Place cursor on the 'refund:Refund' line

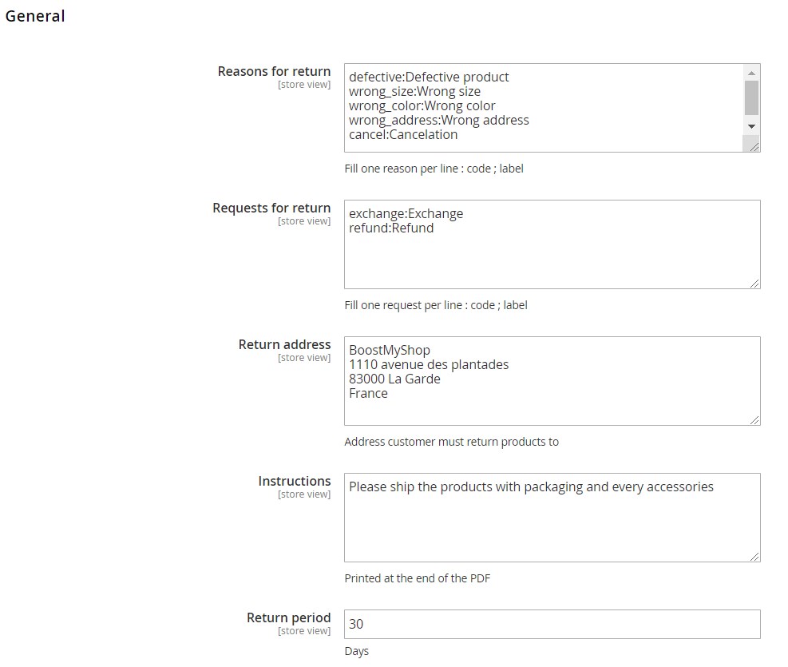(x=391, y=228)
